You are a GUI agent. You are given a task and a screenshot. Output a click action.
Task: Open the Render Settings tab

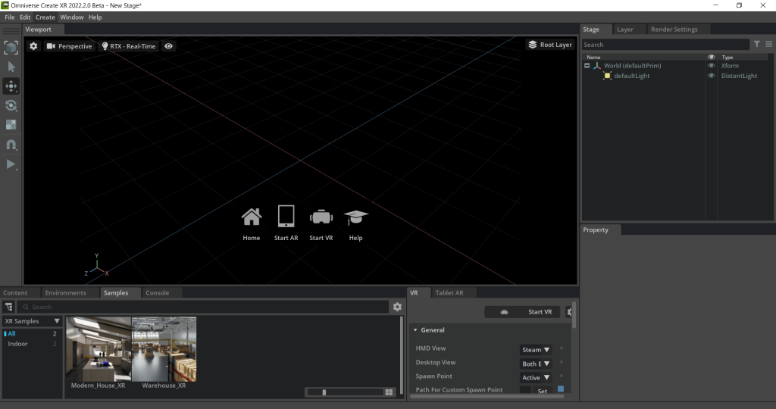[x=674, y=30]
